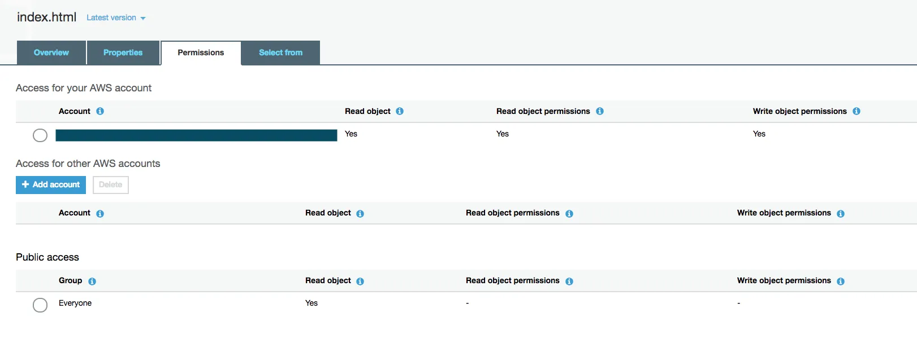Select the Everyone group radio button
The height and width of the screenshot is (352, 917).
point(40,305)
